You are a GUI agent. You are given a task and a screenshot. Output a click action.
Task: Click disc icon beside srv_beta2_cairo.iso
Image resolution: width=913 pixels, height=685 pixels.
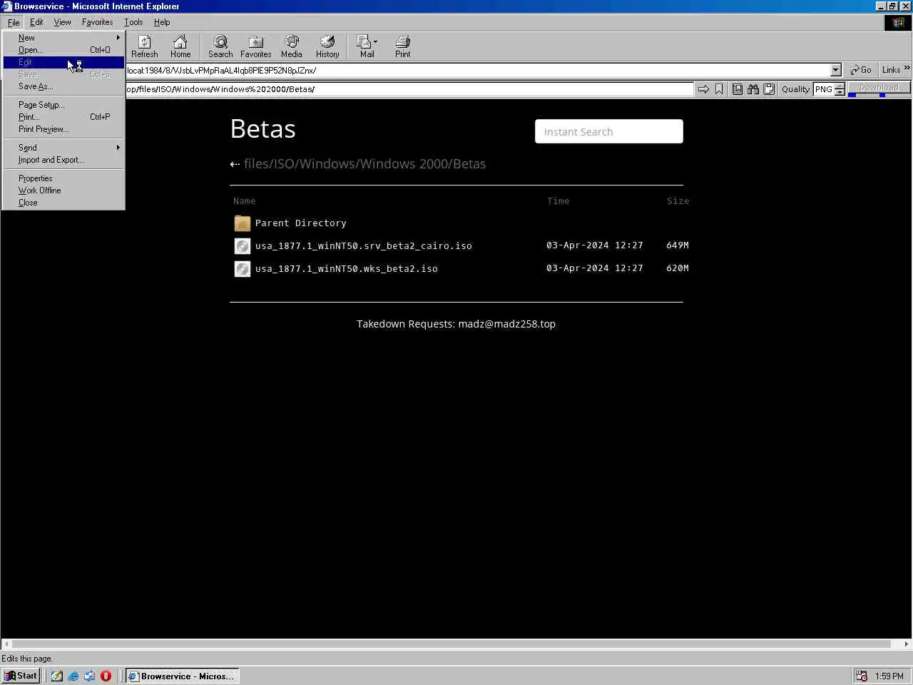coord(243,246)
